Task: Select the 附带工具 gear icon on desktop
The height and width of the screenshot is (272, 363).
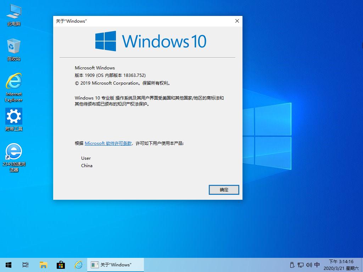Action: click(14, 120)
